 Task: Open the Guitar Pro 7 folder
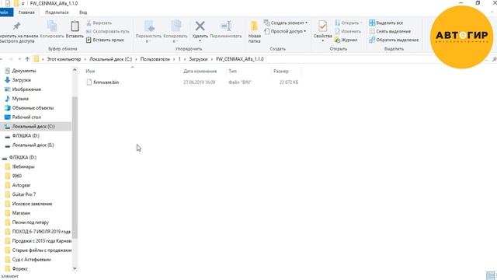[x=24, y=194]
